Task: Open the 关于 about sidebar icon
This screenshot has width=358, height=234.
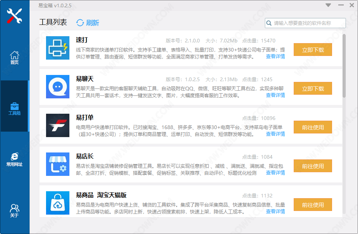Action: [14, 211]
